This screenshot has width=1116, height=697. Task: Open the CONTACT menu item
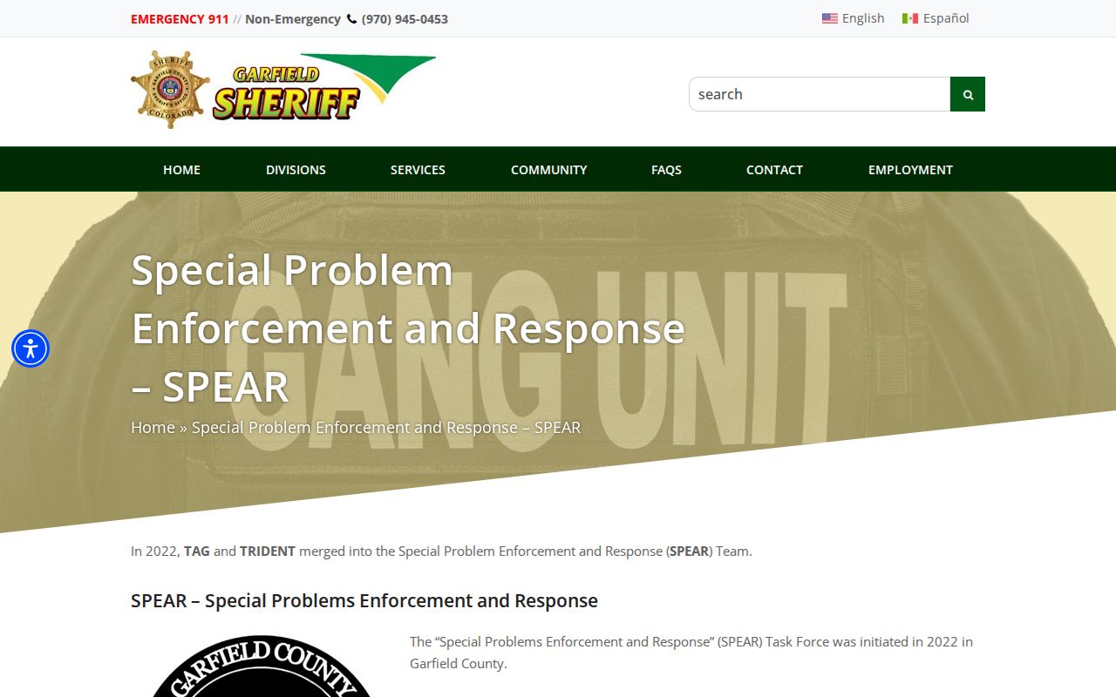(x=774, y=169)
